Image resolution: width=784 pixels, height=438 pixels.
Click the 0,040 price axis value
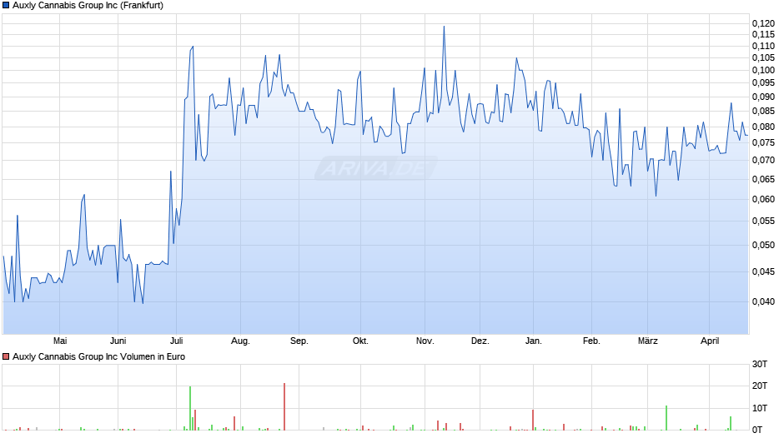pos(763,301)
